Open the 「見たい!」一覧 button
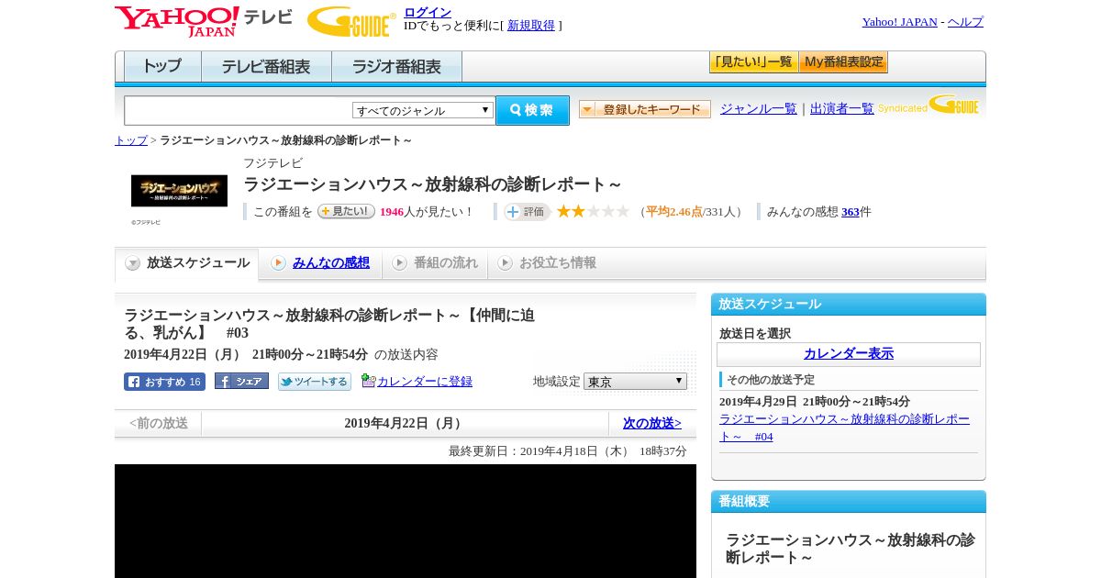Screen dimensions: 1101x578 pyautogui.click(x=753, y=62)
